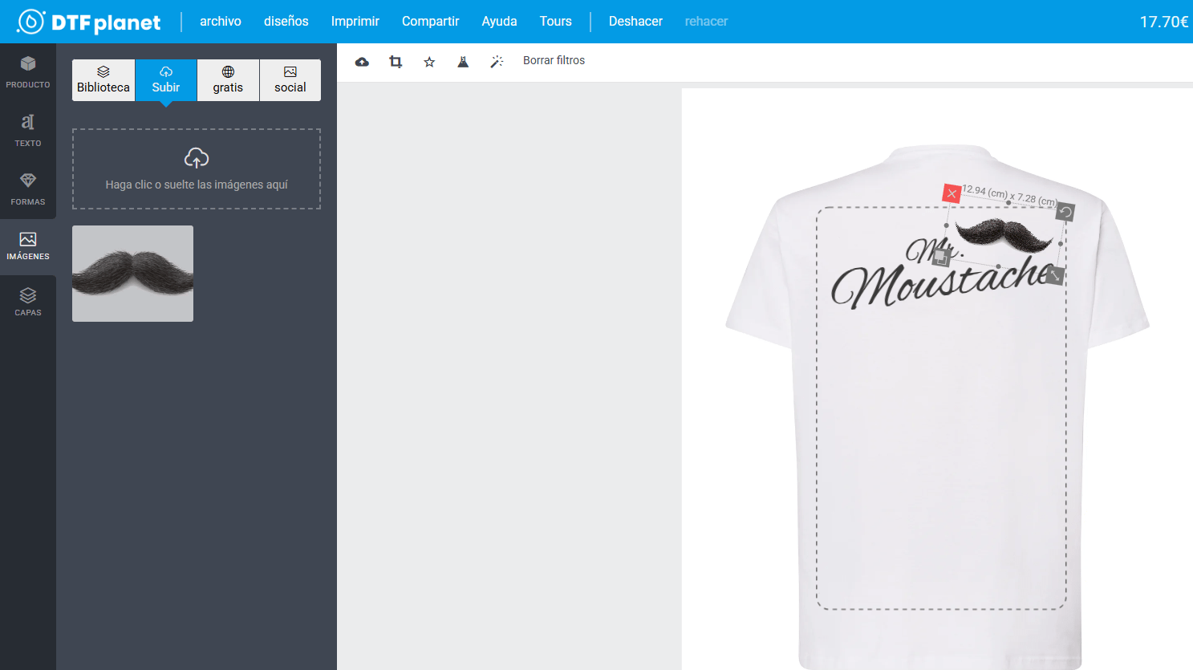1193x670 pixels.
Task: Click Borrar filtros button
Action: tap(554, 61)
